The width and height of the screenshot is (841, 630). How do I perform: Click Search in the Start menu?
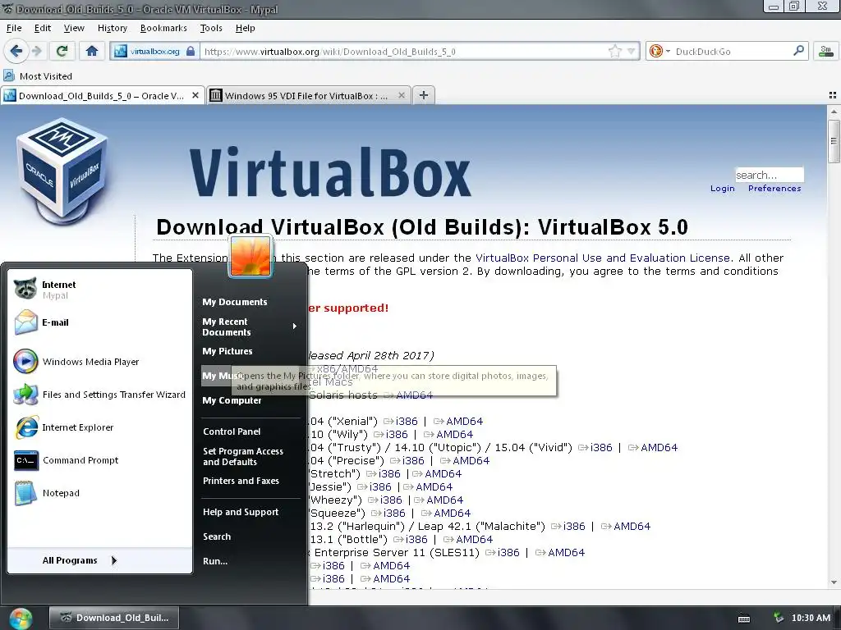[250, 536]
